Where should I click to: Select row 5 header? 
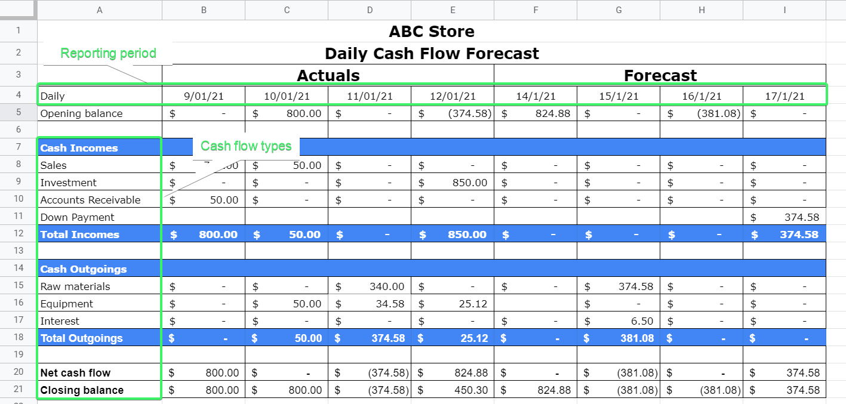[19, 113]
